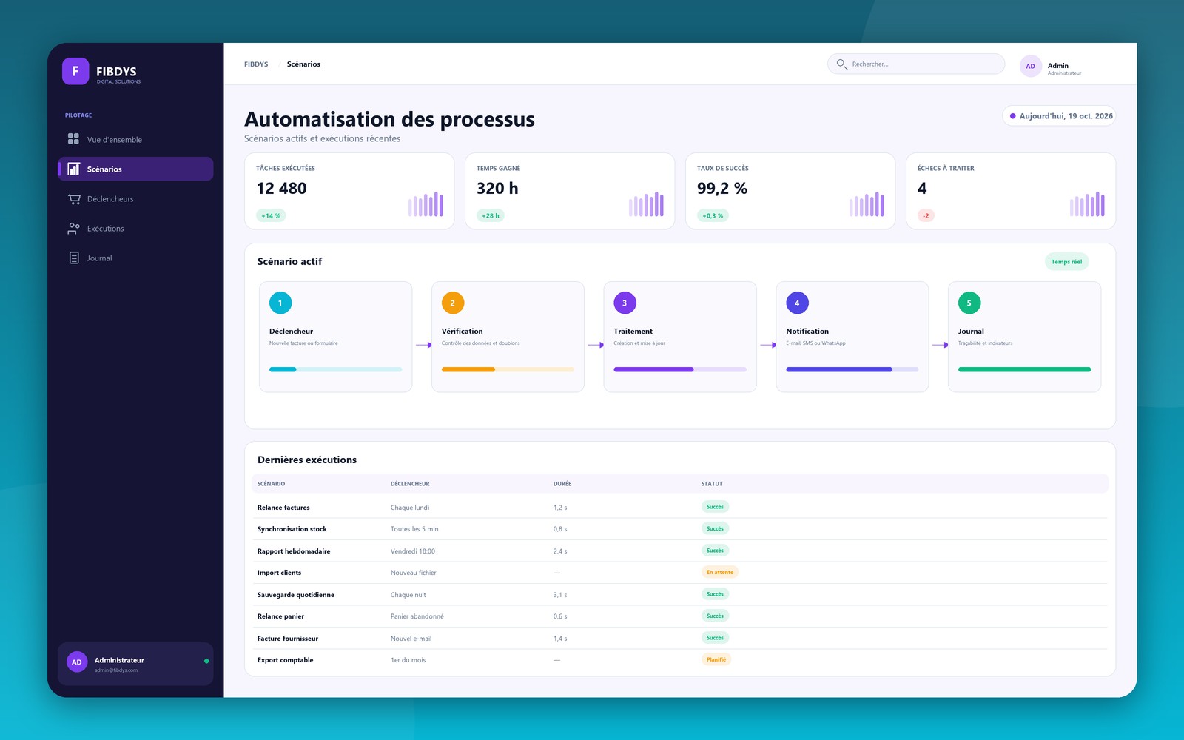Click Administrateur profile card in sidebar
Screen dimensions: 1184x740
tap(135, 664)
